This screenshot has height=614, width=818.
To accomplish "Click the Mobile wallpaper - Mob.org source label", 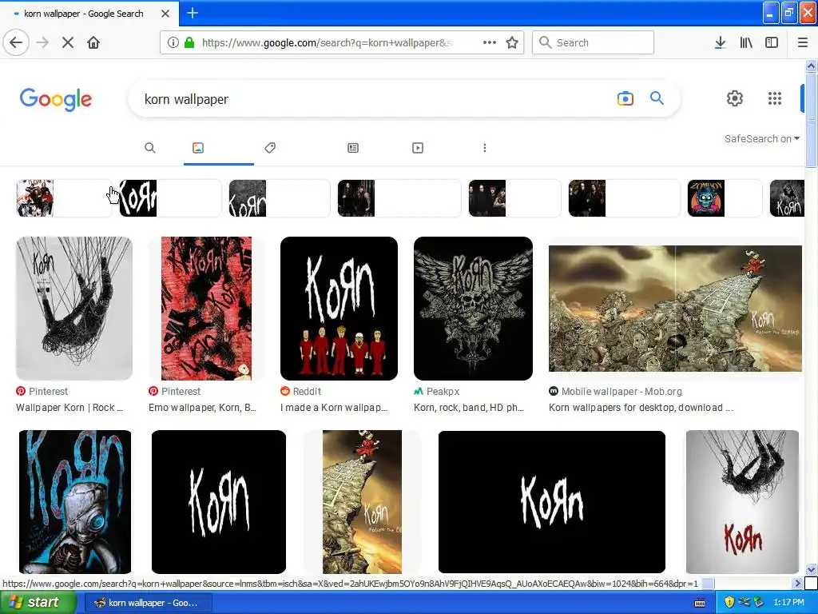I will pyautogui.click(x=621, y=391).
